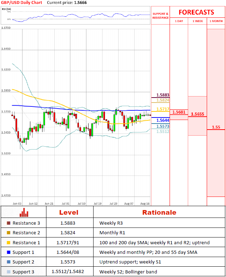Select the yellow Resistance 1 color marker
Image resolution: width=226 pixels, height=277 pixels.
[9, 242]
